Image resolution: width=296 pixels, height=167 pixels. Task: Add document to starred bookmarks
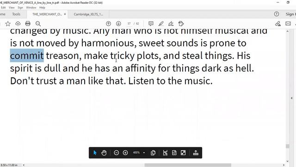(x=8, y=24)
